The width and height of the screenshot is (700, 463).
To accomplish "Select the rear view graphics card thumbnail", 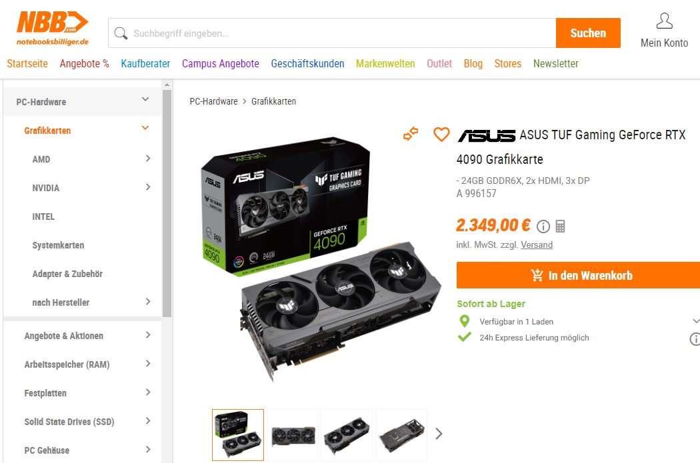I will click(x=401, y=435).
